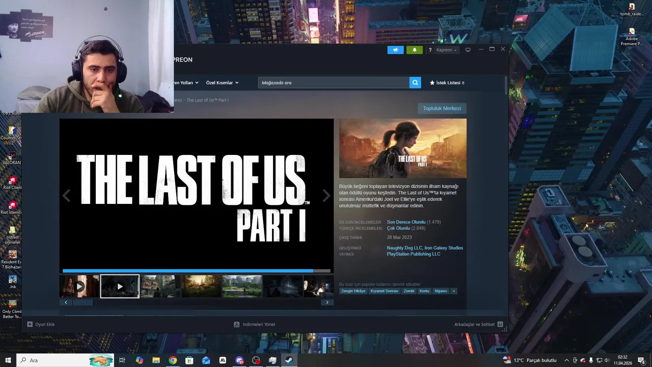Open File Explorer from the taskbar
Screen dimensions: 652x367
click(x=156, y=360)
